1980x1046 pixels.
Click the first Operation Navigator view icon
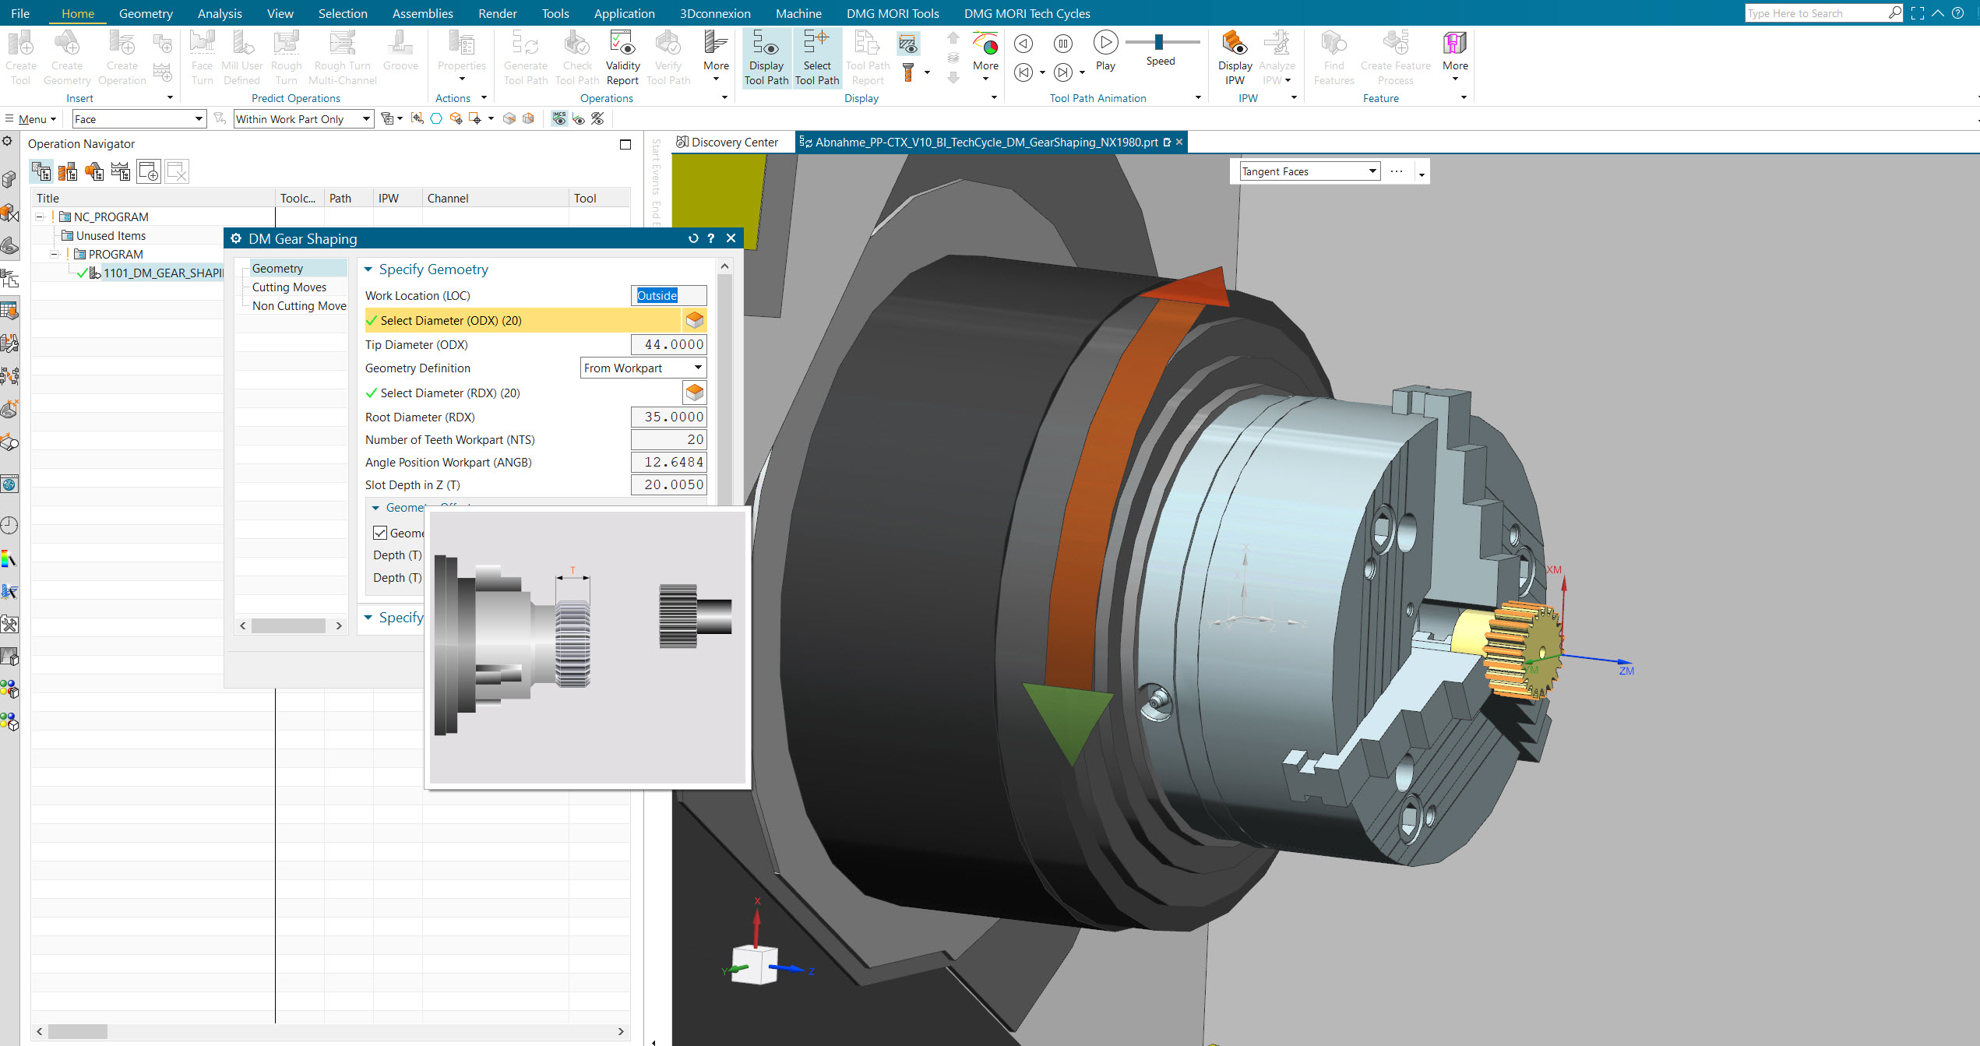[x=41, y=171]
